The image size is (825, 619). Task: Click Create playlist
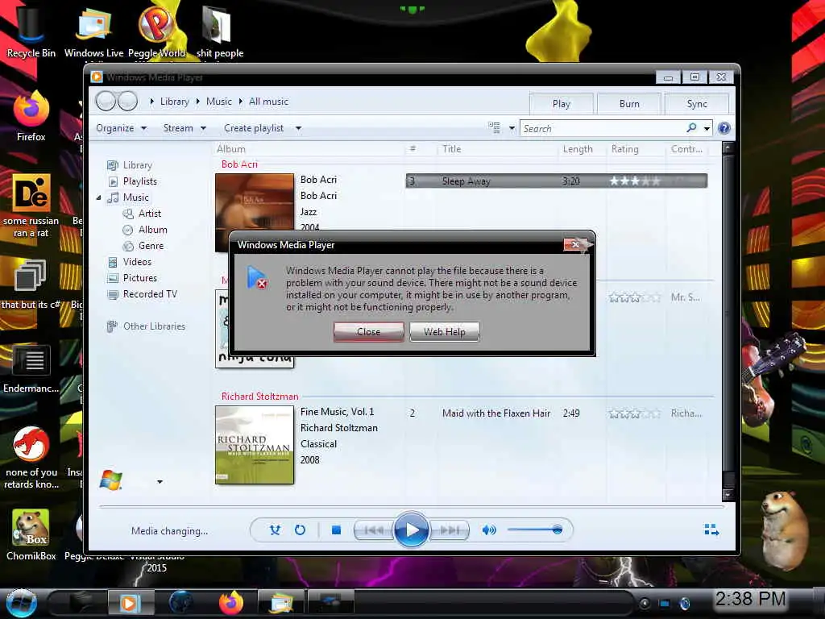tap(254, 128)
